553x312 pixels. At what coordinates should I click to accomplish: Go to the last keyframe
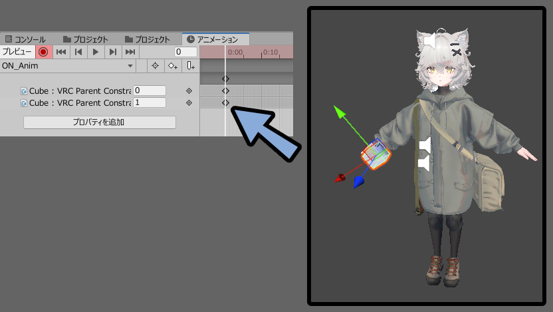pos(130,52)
